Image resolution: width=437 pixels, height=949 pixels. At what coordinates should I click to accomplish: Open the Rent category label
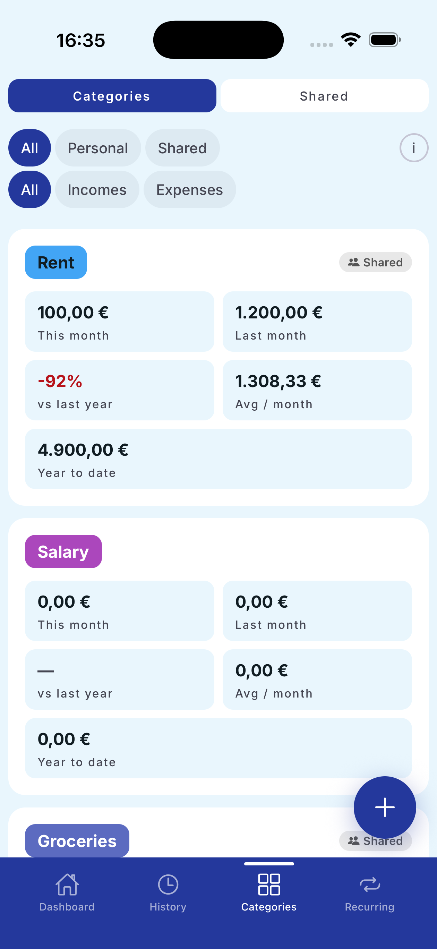[56, 262]
